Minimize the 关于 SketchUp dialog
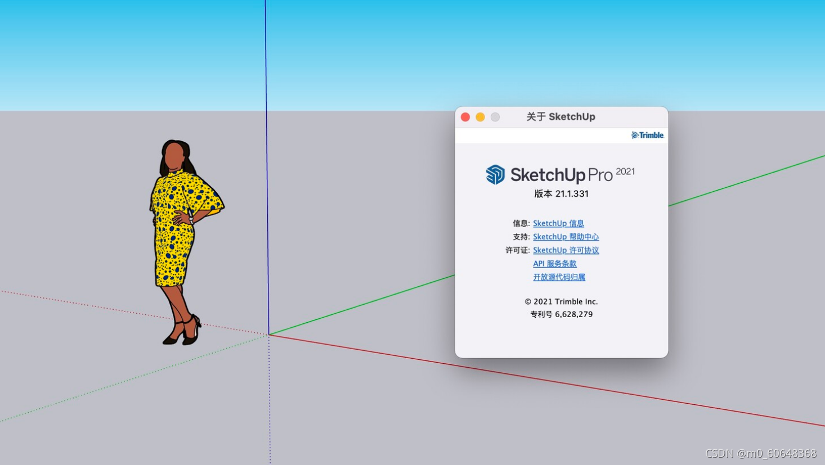 (480, 117)
